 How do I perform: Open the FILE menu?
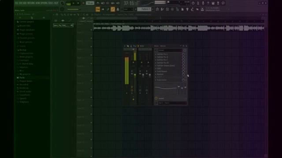17,3
